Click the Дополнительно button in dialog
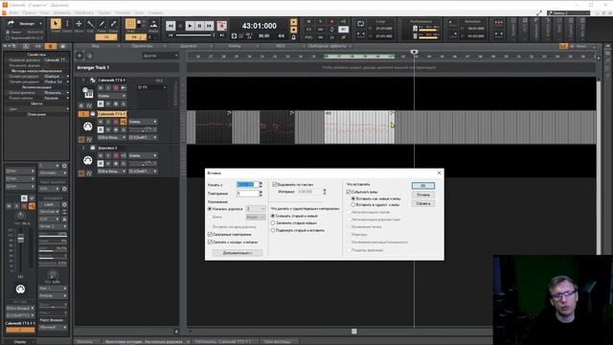613x345 pixels. click(238, 253)
